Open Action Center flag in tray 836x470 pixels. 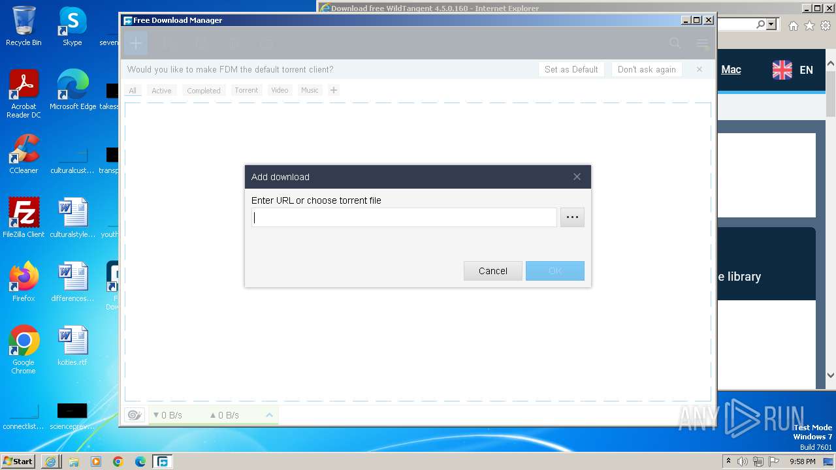773,462
